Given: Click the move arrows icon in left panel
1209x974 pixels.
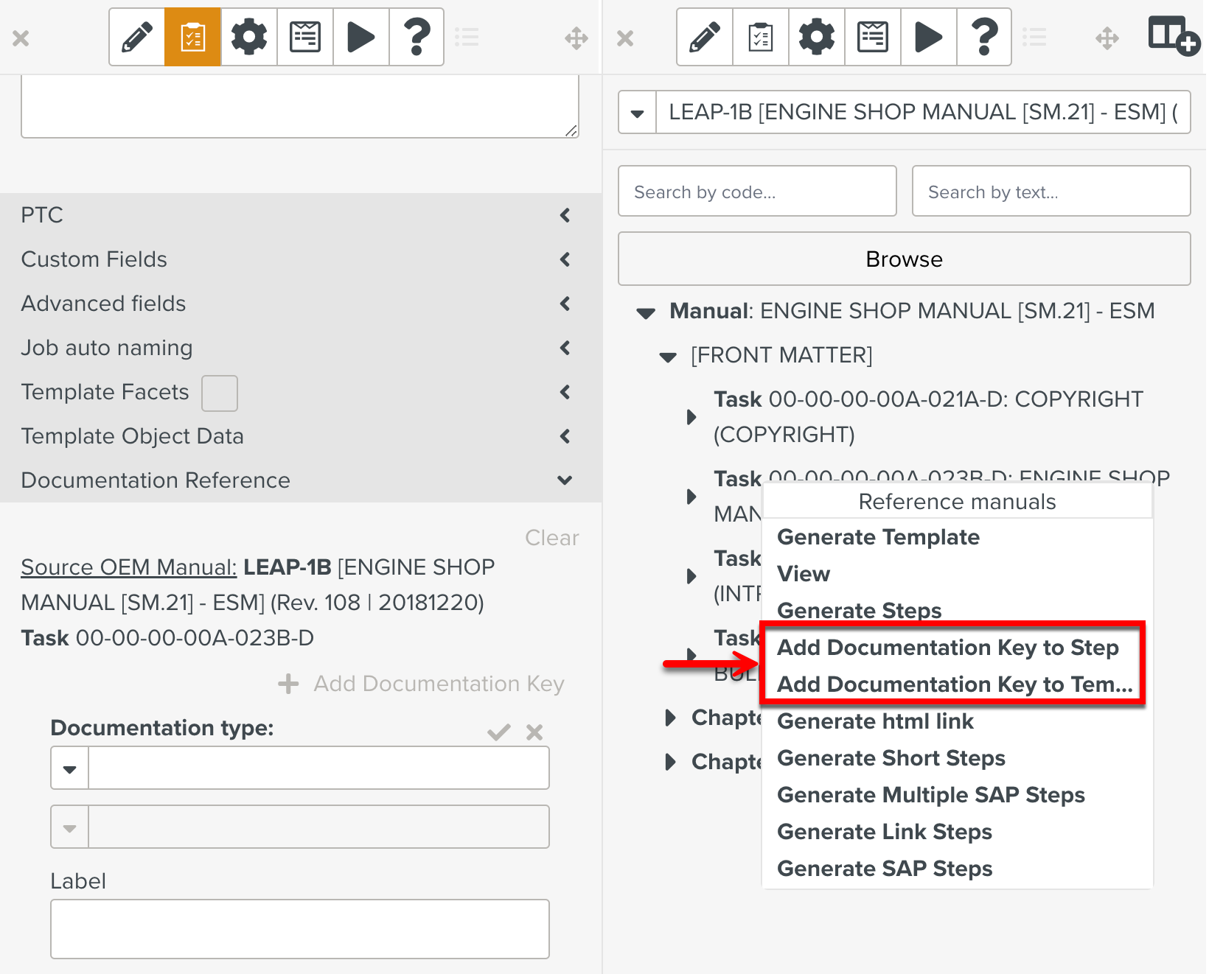Looking at the screenshot, I should pyautogui.click(x=576, y=38).
